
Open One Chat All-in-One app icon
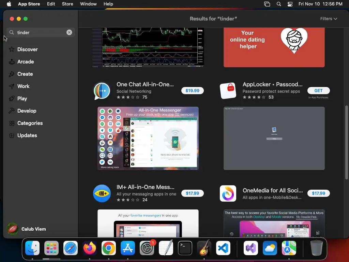click(102, 91)
